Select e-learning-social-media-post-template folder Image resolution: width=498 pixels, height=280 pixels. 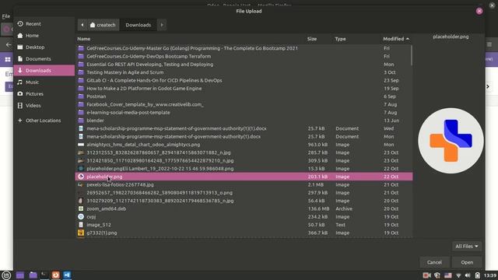point(244,112)
